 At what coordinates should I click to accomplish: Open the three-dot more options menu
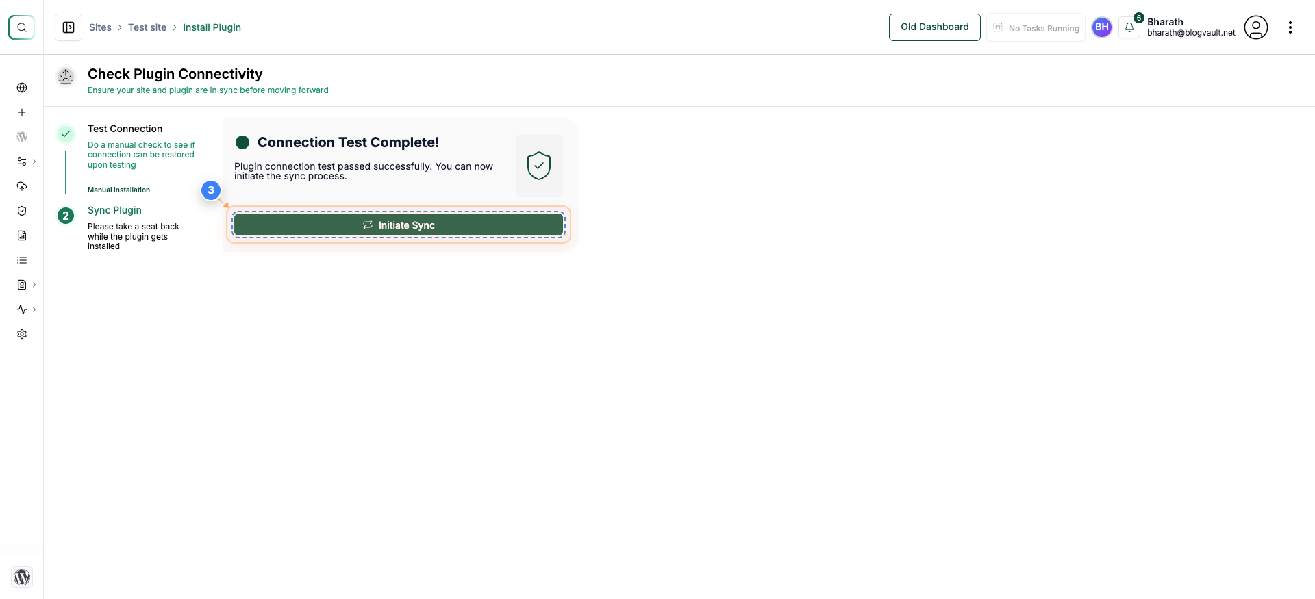(x=1290, y=27)
